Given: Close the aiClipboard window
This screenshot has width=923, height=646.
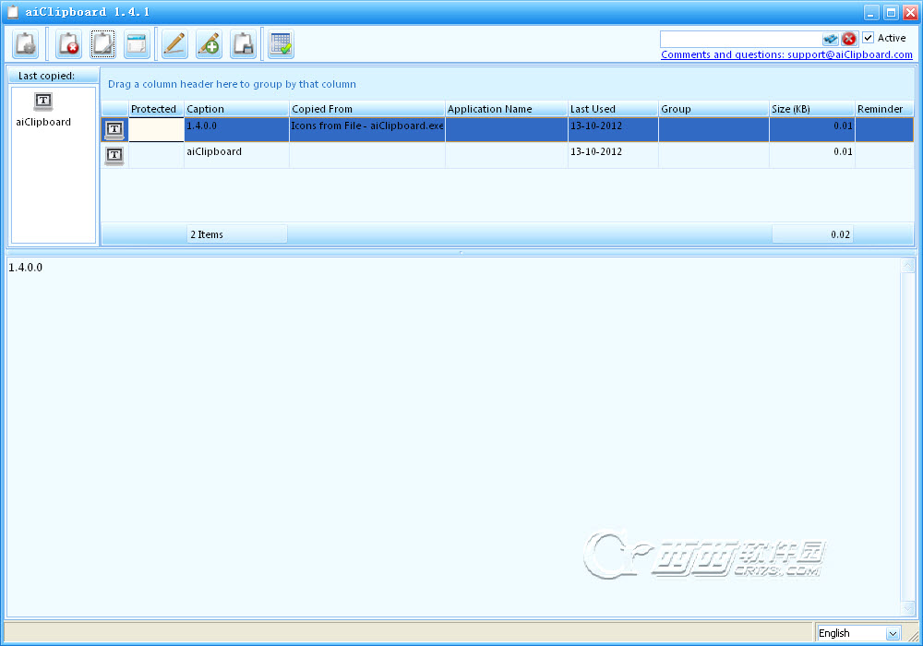Looking at the screenshot, I should tap(910, 12).
